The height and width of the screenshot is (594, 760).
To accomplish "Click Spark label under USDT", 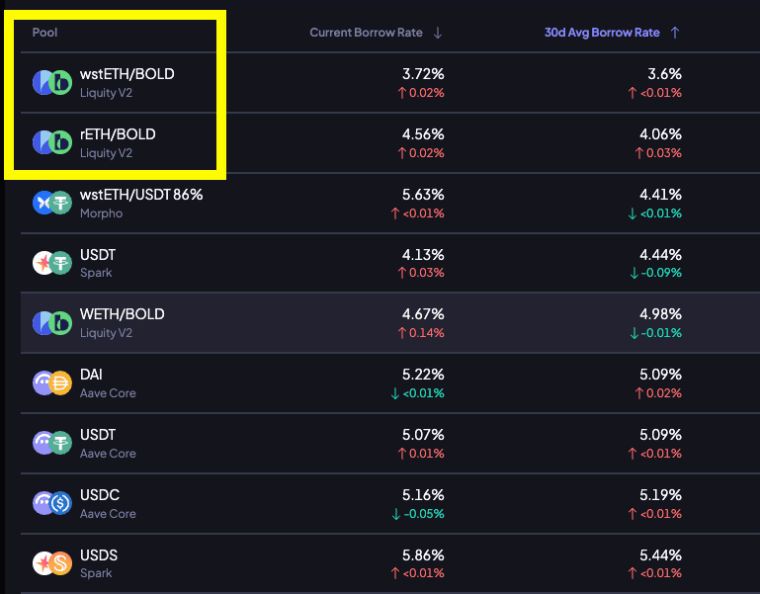I will 96,273.
